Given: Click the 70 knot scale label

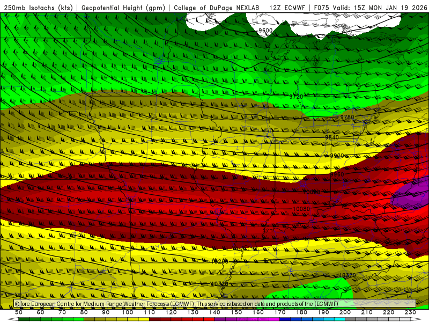Looking at the screenshot, I should [x=62, y=312].
